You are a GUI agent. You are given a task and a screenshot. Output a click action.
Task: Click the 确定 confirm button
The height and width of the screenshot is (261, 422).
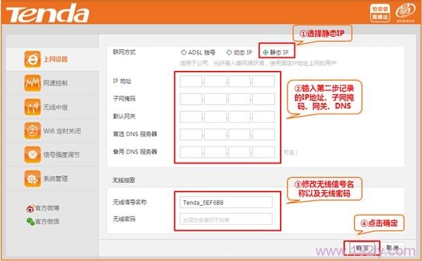click(x=362, y=248)
